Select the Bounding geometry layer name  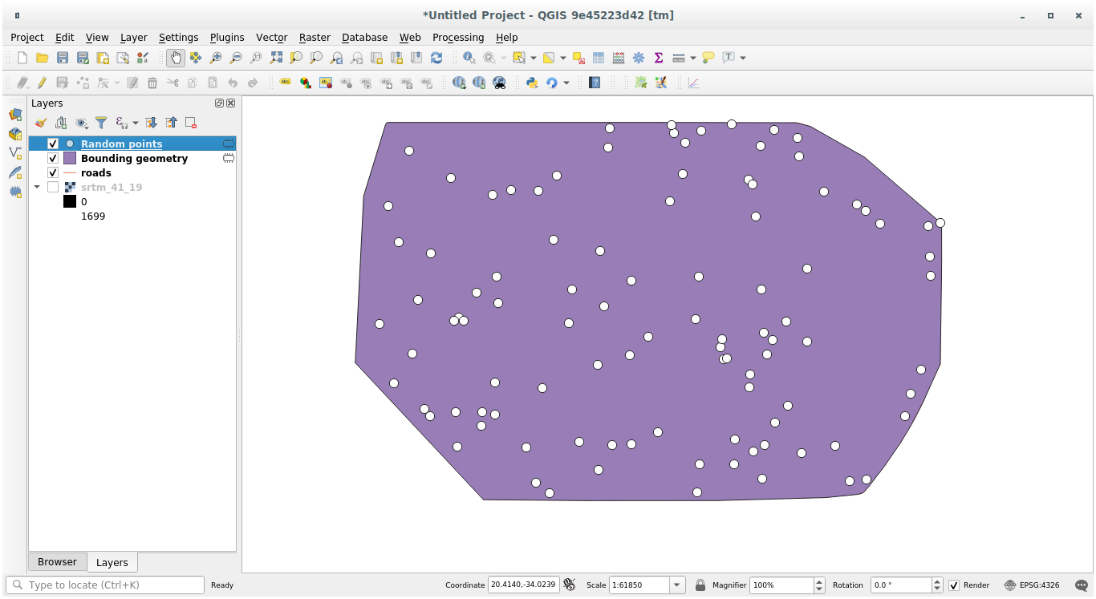[134, 159]
